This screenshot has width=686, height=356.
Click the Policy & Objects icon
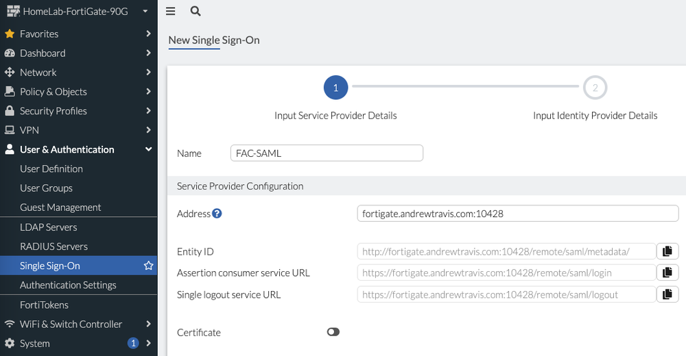coord(10,91)
